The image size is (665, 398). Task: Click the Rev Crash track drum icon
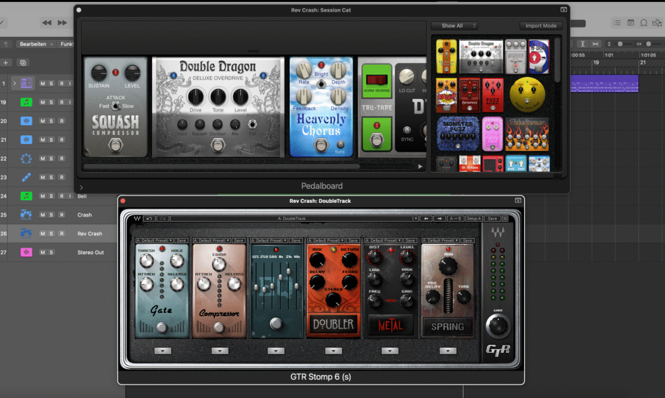pos(26,233)
